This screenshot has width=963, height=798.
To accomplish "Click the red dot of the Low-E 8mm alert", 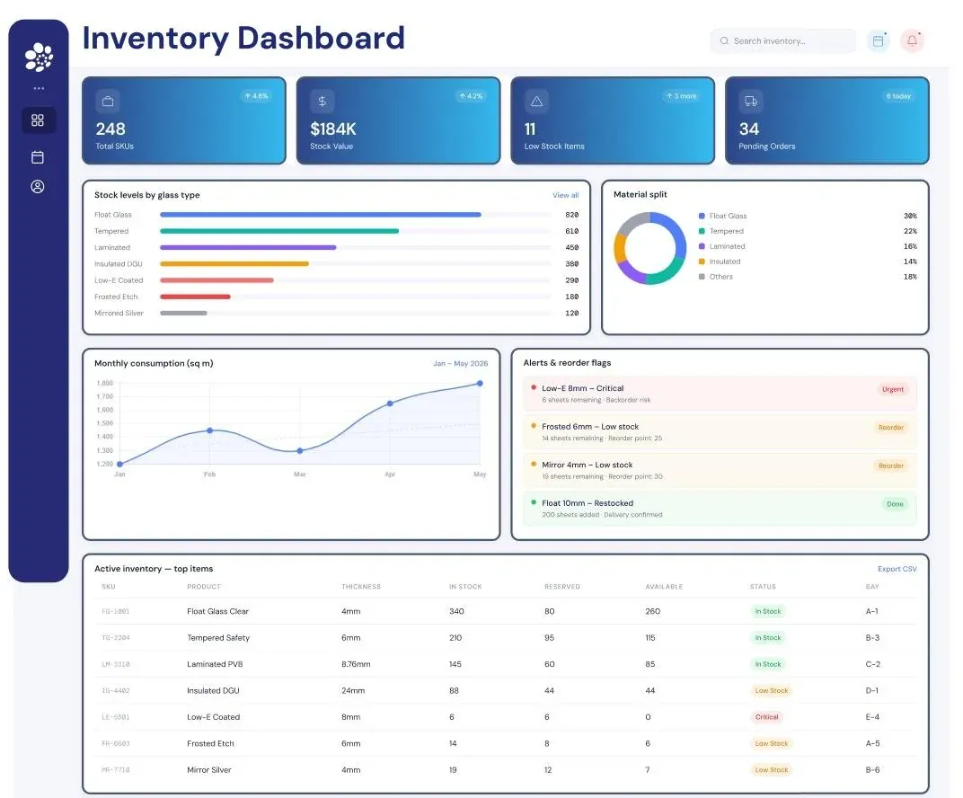I will (533, 387).
